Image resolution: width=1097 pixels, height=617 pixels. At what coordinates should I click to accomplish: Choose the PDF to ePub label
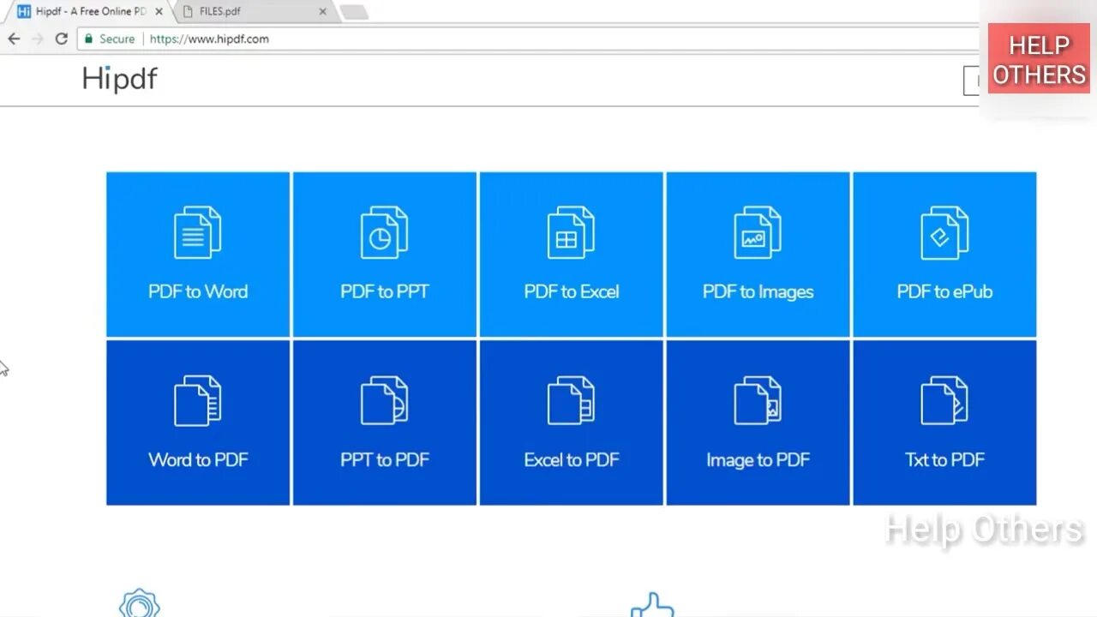[944, 291]
